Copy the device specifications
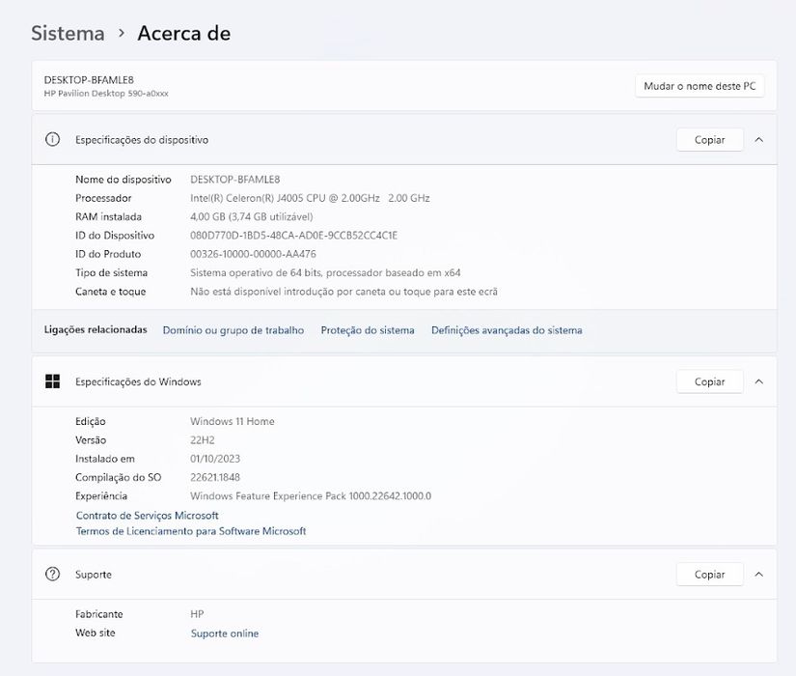The width and height of the screenshot is (796, 676). tap(710, 140)
